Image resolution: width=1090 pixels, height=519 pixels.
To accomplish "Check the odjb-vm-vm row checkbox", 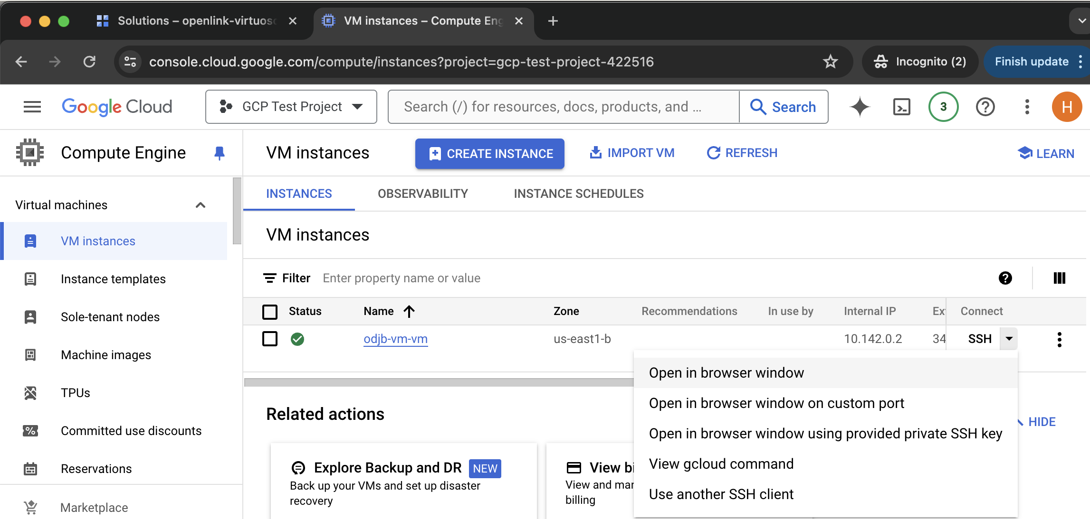I will pos(270,339).
